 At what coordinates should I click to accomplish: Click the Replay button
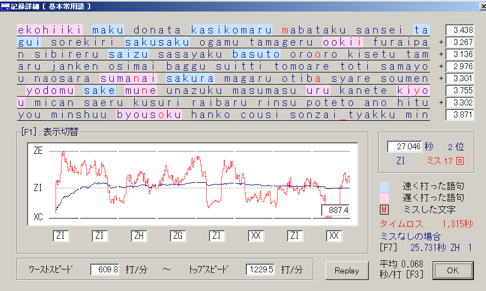coord(347,271)
